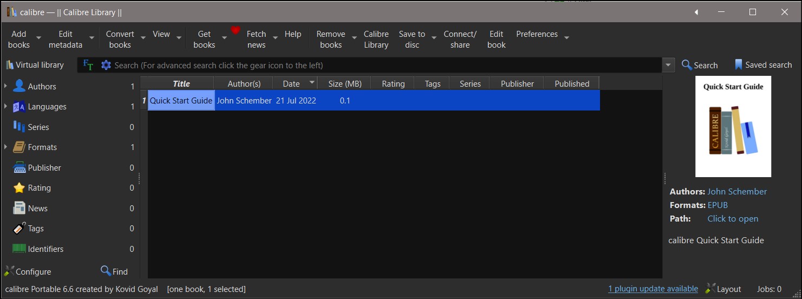Image resolution: width=802 pixels, height=299 pixels.
Task: Select the Languages icon in Tag browser
Action: (19, 107)
